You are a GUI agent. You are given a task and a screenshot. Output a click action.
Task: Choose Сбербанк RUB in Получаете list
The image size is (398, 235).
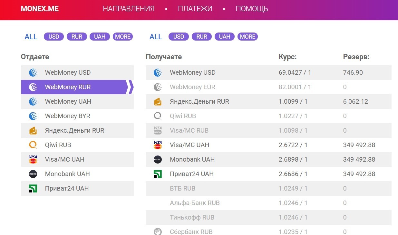(268, 230)
